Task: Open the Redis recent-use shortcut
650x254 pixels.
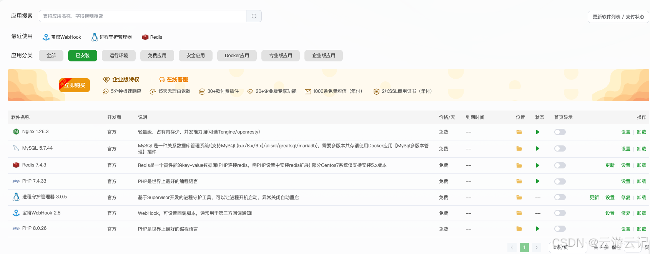Action: coord(152,37)
